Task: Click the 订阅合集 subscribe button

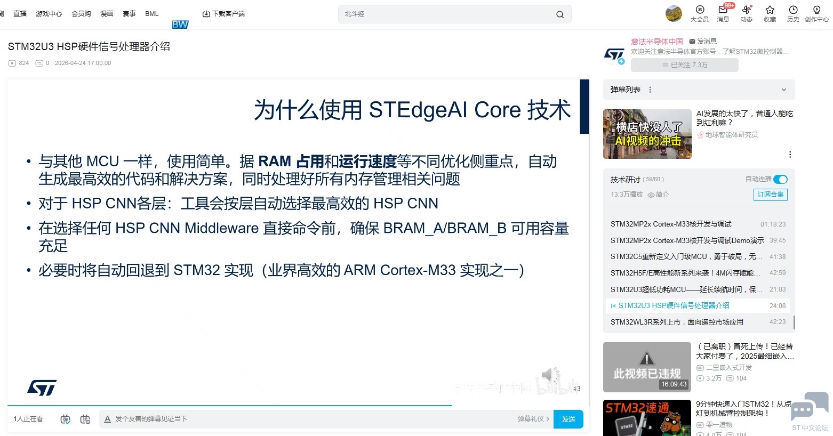Action: [x=771, y=195]
